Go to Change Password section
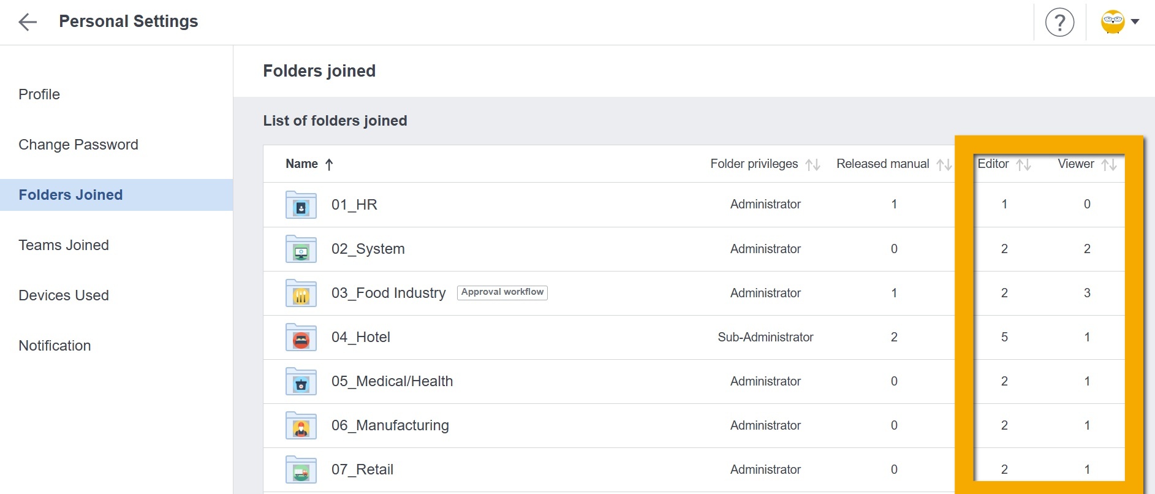 78,145
